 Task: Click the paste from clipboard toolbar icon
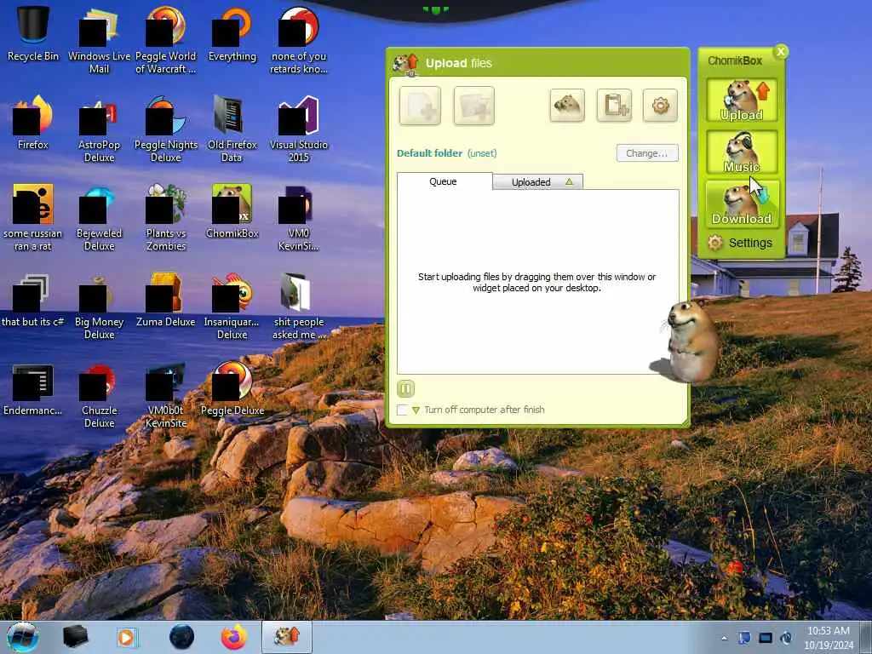point(615,105)
